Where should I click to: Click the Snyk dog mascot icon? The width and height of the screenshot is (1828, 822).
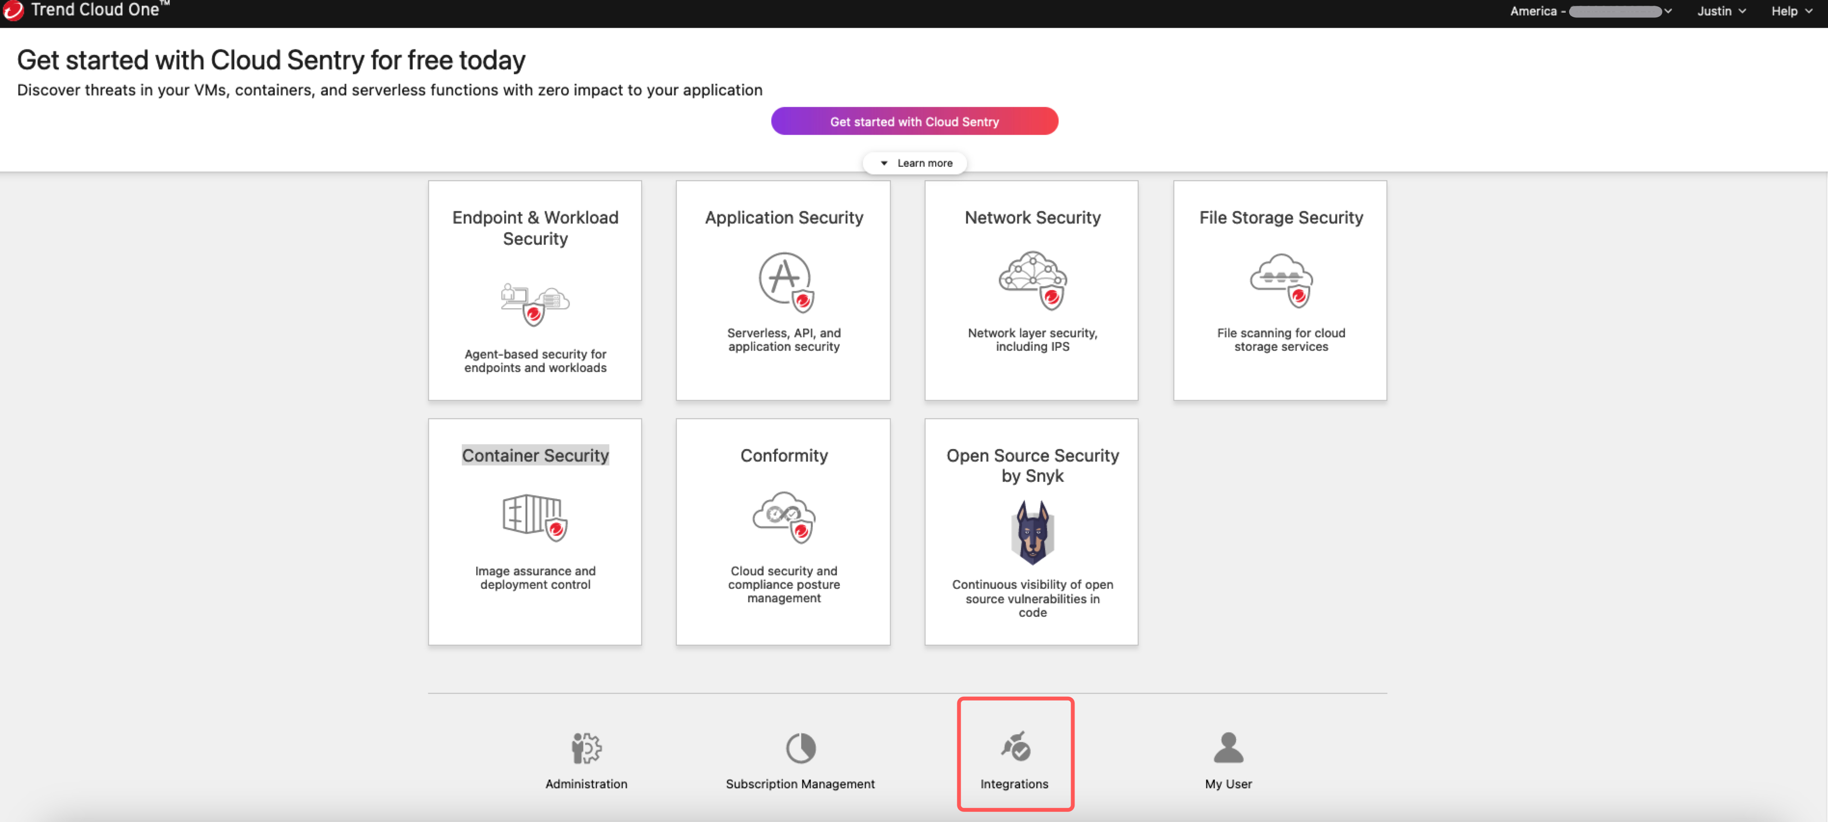tap(1033, 532)
